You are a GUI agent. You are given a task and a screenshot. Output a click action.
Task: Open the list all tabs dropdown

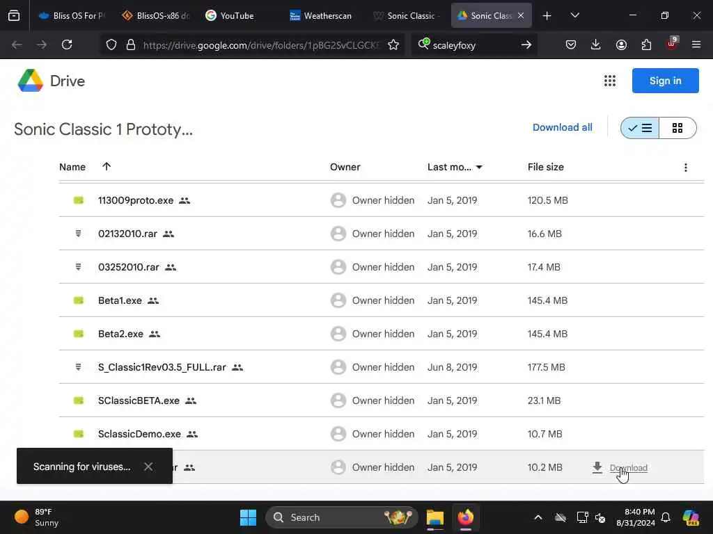[574, 15]
